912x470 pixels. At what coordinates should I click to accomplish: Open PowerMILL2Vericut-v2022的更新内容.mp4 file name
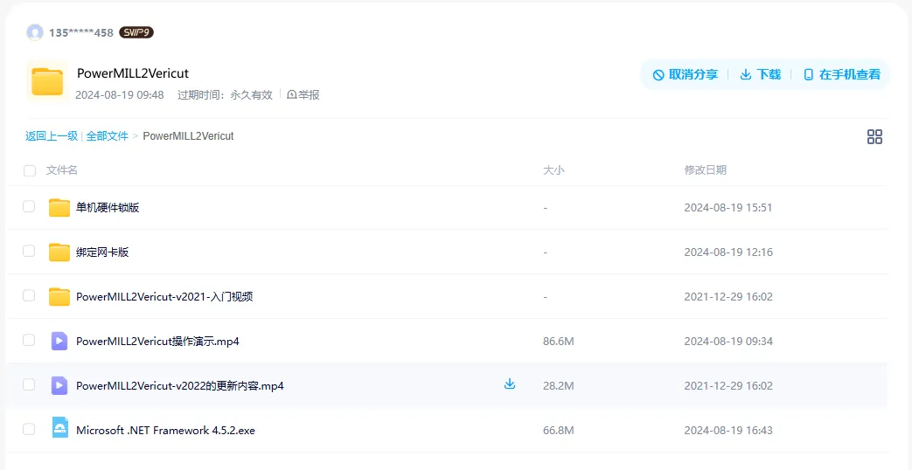tap(180, 386)
